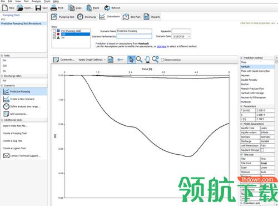Switch to the Drawdown tab
278x206 pixels.
click(x=110, y=17)
